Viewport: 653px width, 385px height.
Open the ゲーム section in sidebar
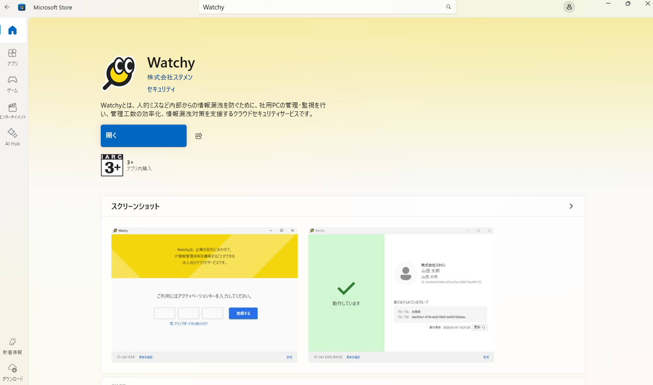click(x=12, y=84)
